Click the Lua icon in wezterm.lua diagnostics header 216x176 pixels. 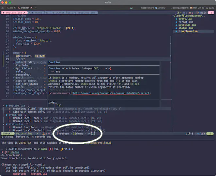click(x=7, y=106)
